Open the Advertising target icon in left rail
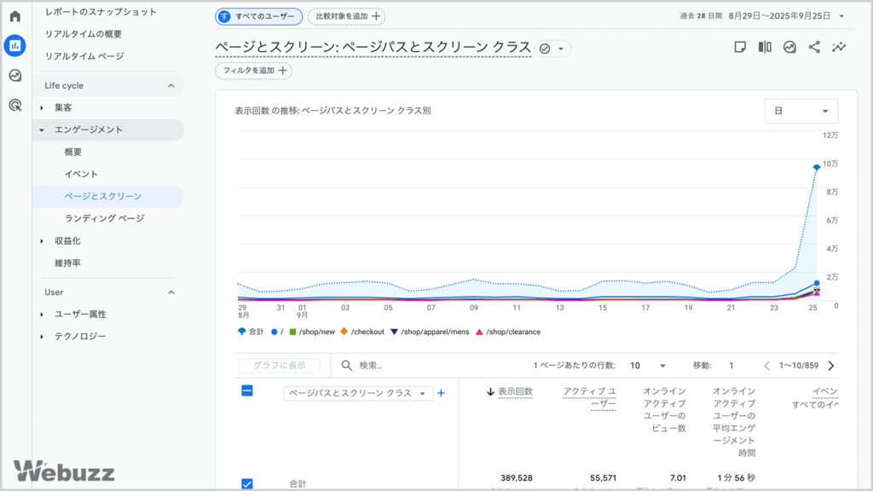Viewport: 873px width, 491px height. tap(15, 105)
